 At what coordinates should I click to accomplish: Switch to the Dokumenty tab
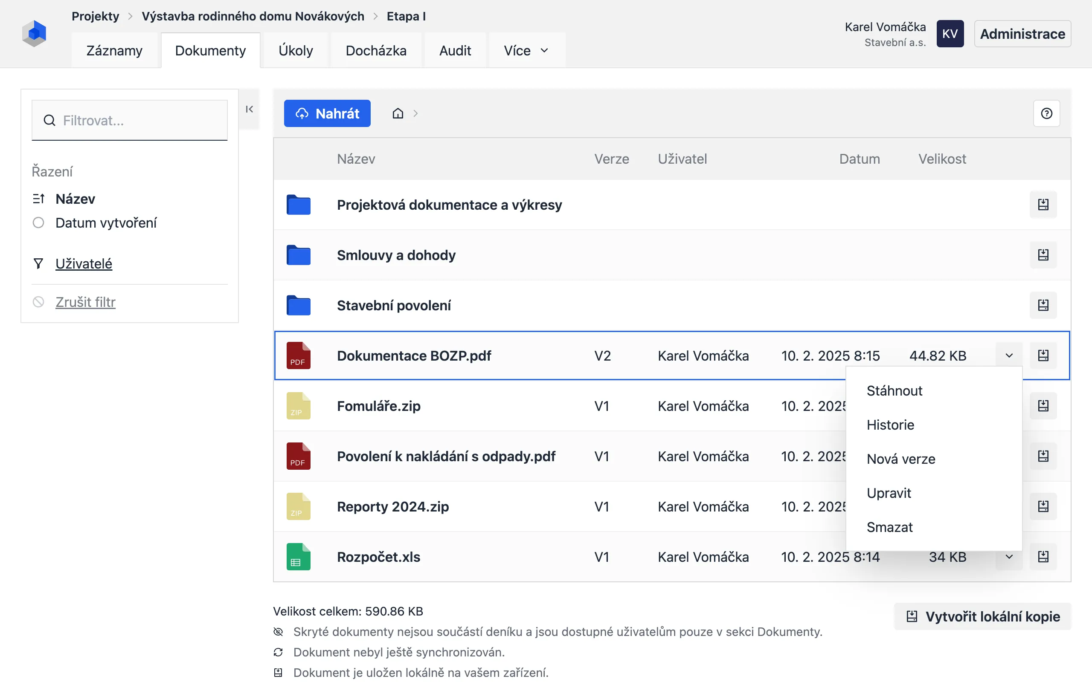pos(210,51)
